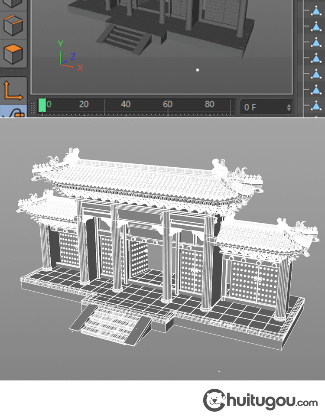The width and height of the screenshot is (325, 416).
Task: Grab the dotted timeline handle left of playhead
Action: pos(33,107)
